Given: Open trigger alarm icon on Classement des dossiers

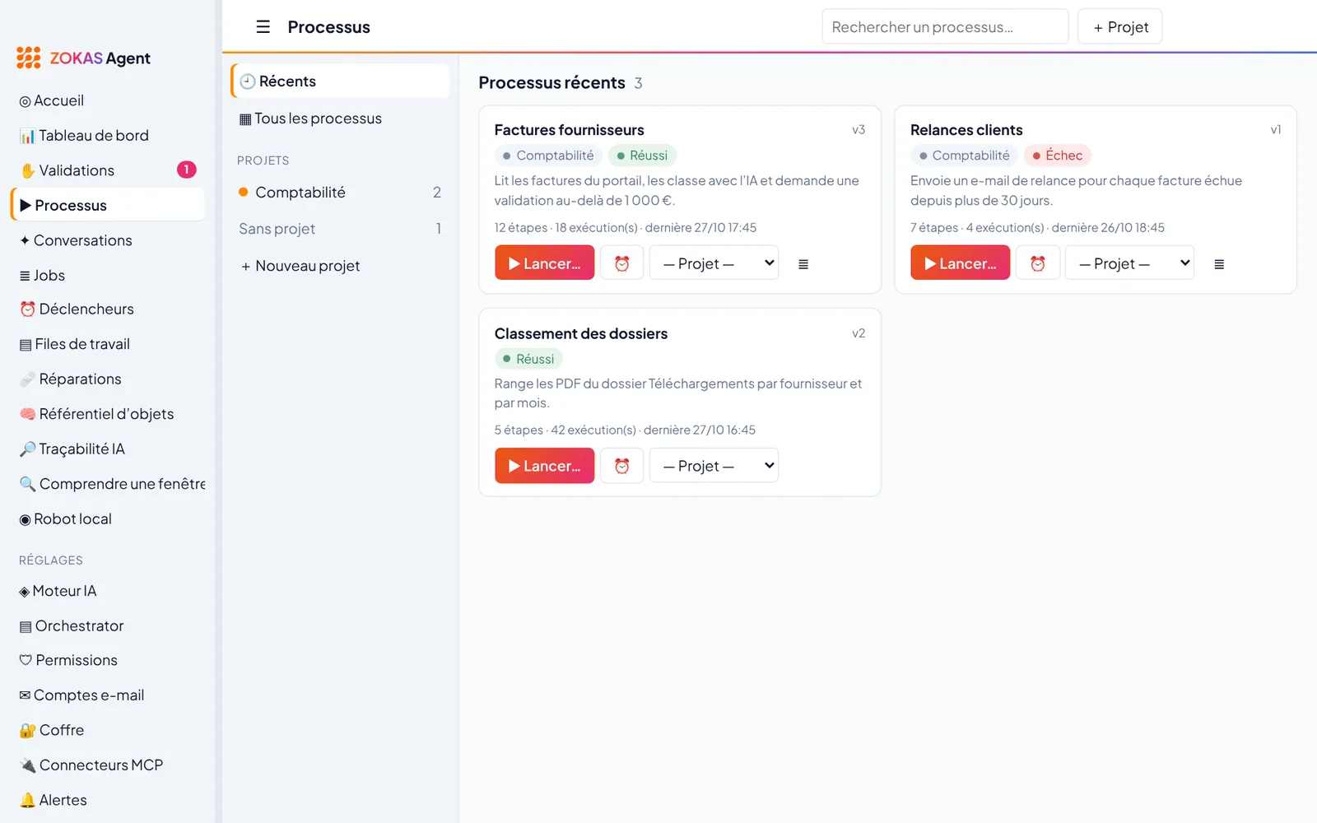Looking at the screenshot, I should (x=621, y=466).
